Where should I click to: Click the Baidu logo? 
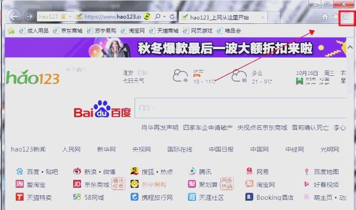click(x=102, y=109)
